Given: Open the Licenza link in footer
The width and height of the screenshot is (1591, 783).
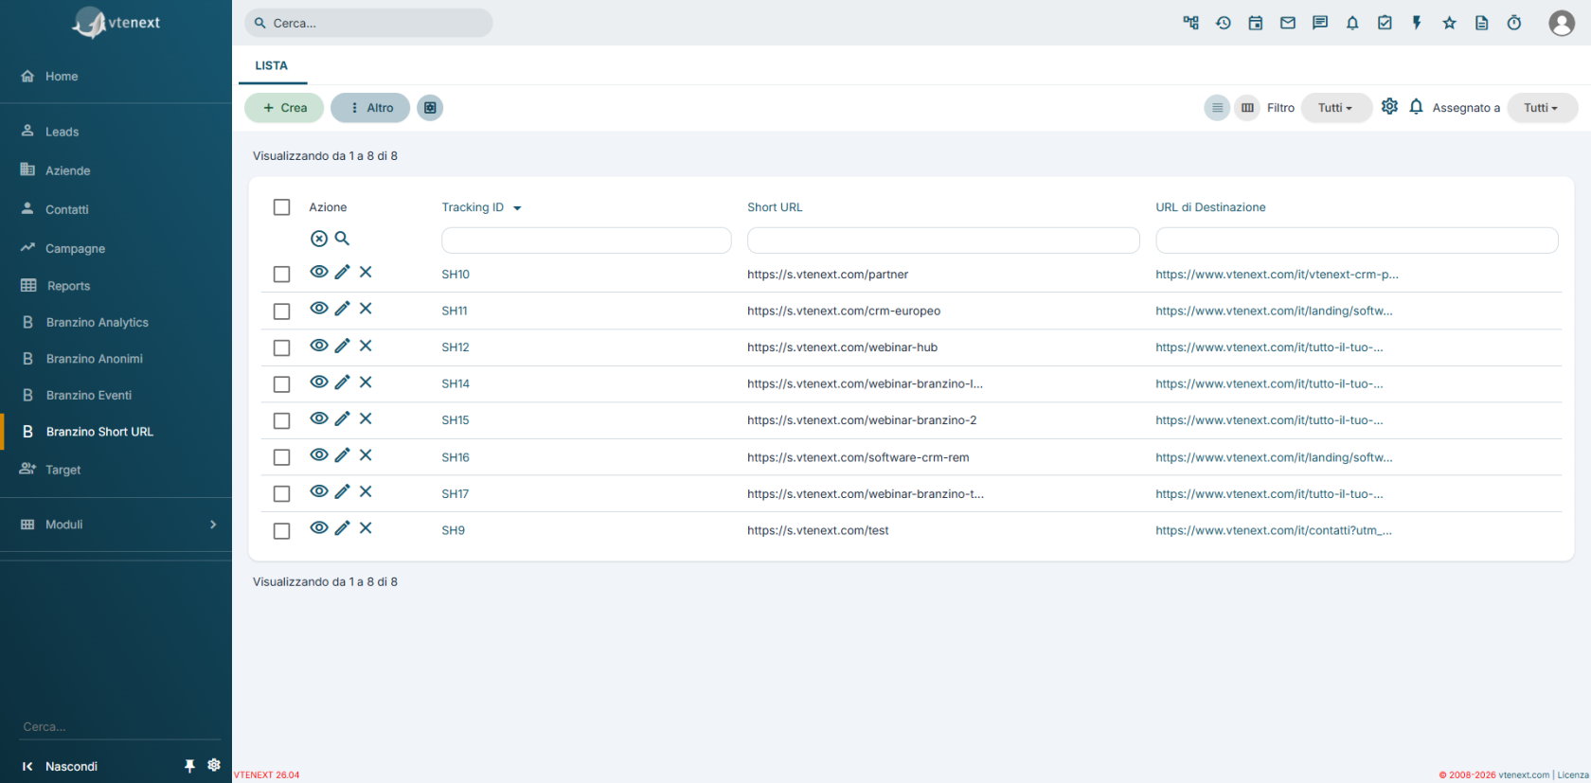Looking at the screenshot, I should (1573, 774).
